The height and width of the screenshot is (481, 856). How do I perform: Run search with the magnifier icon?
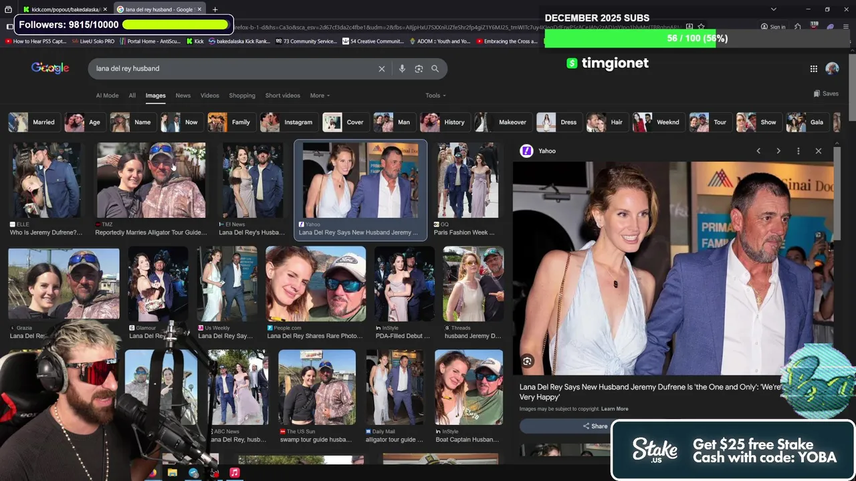435,68
